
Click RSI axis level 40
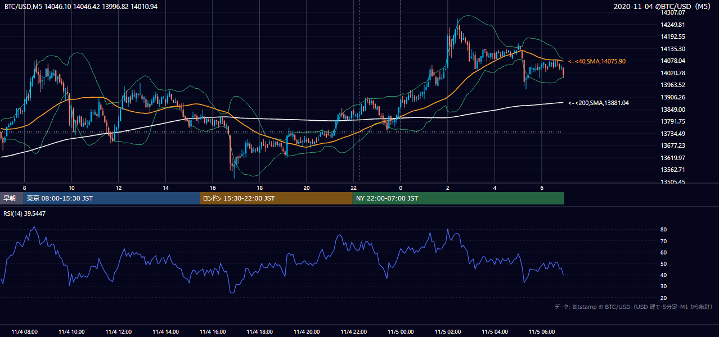(x=664, y=275)
